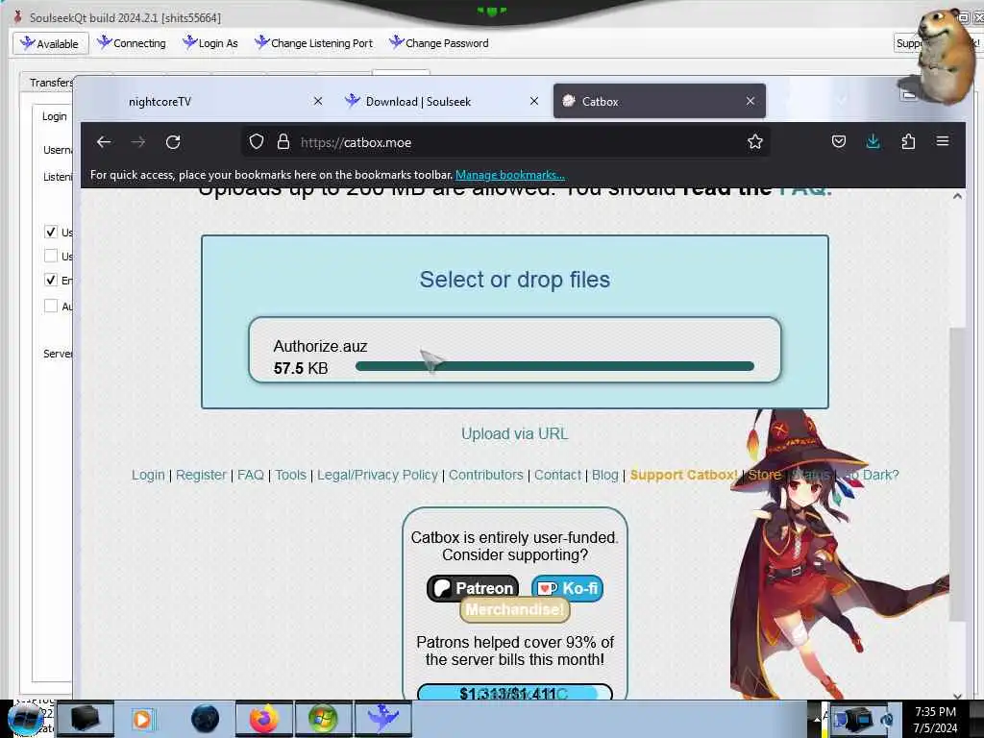The height and width of the screenshot is (738, 984).
Task: Click the browser Back arrow
Action: tap(104, 142)
